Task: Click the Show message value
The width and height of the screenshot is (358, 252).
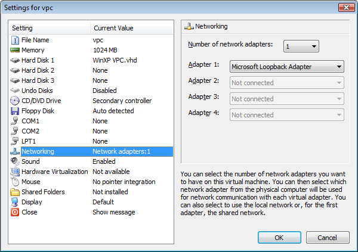Action: pyautogui.click(x=114, y=212)
